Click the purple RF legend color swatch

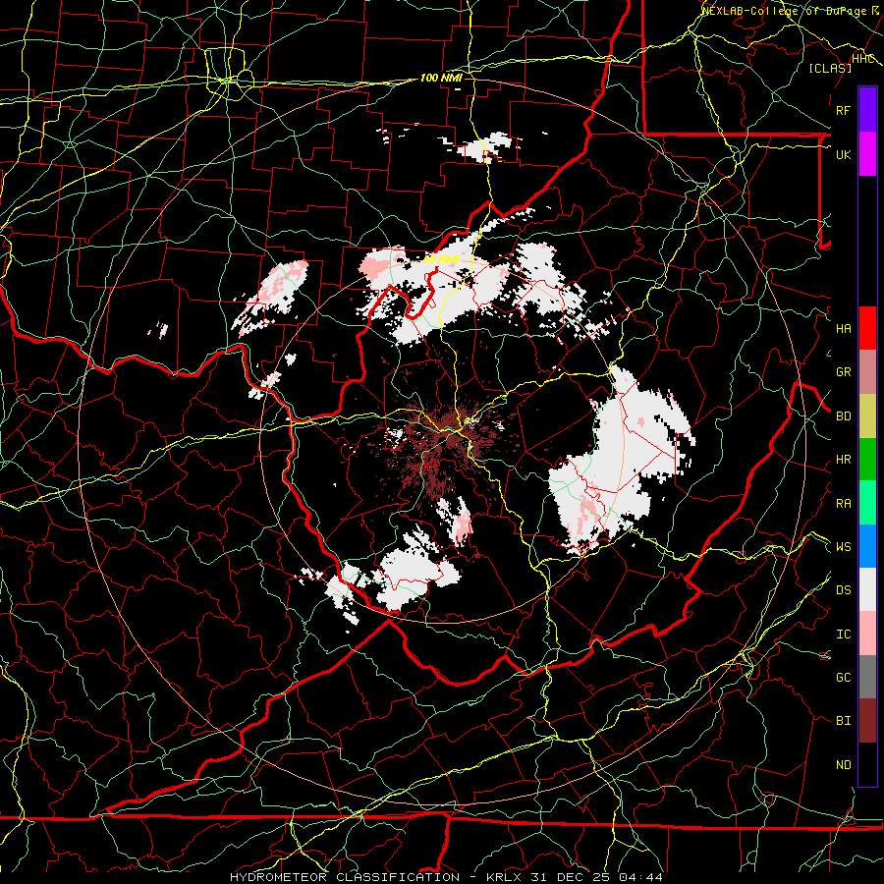pyautogui.click(x=867, y=110)
